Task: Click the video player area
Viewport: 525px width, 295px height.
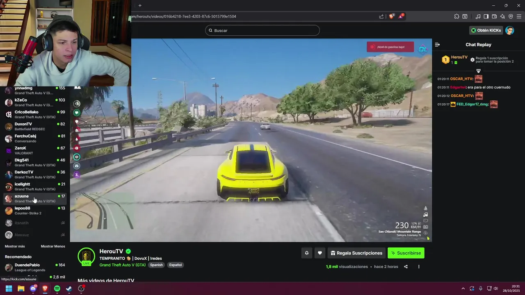Action: pyautogui.click(x=251, y=140)
